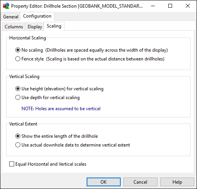This screenshot has height=189, width=197.
Task: Maximize the Property Editor window
Action: pyautogui.click(x=170, y=6)
